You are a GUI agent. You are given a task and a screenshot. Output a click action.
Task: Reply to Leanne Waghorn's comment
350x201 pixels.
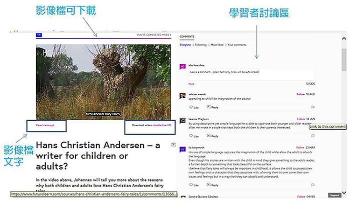212,136
